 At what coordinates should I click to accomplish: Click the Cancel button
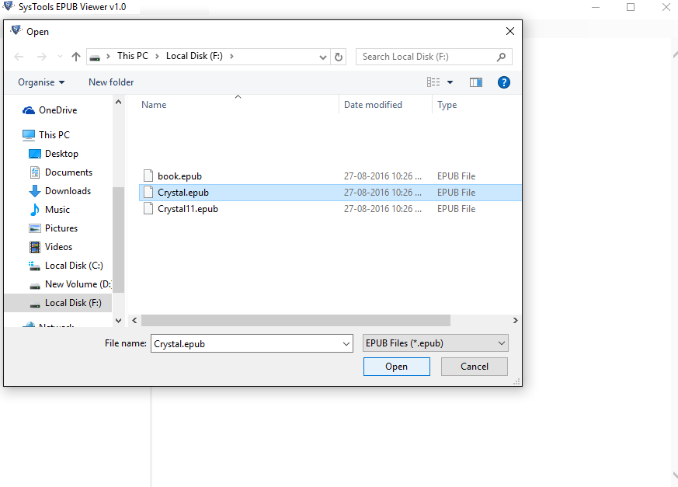click(475, 367)
